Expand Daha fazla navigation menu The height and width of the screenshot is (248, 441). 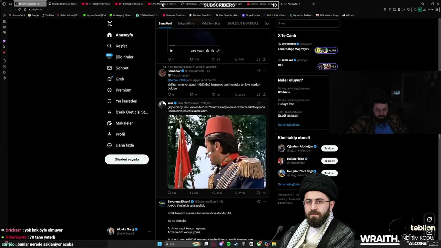120,145
